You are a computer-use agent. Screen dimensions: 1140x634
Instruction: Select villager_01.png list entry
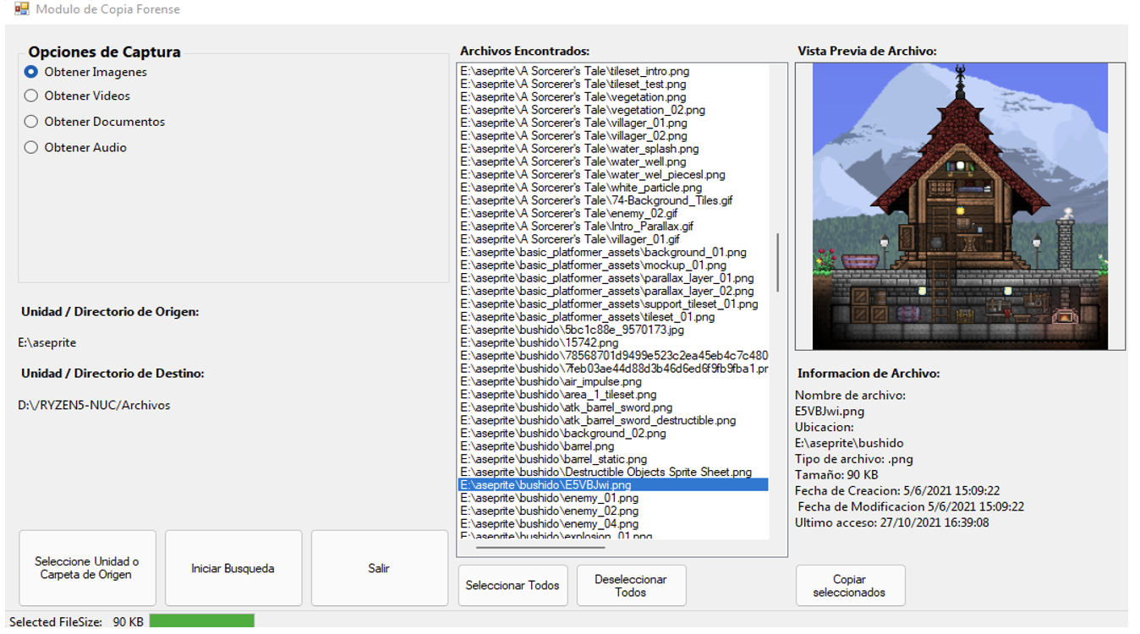[x=613, y=123]
